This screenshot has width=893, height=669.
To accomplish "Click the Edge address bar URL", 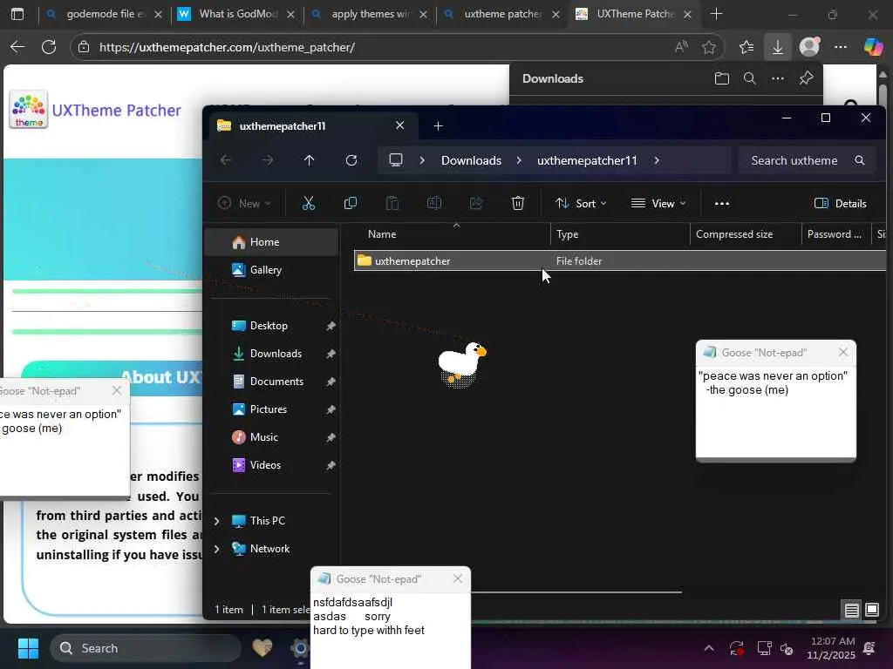I will 228,47.
